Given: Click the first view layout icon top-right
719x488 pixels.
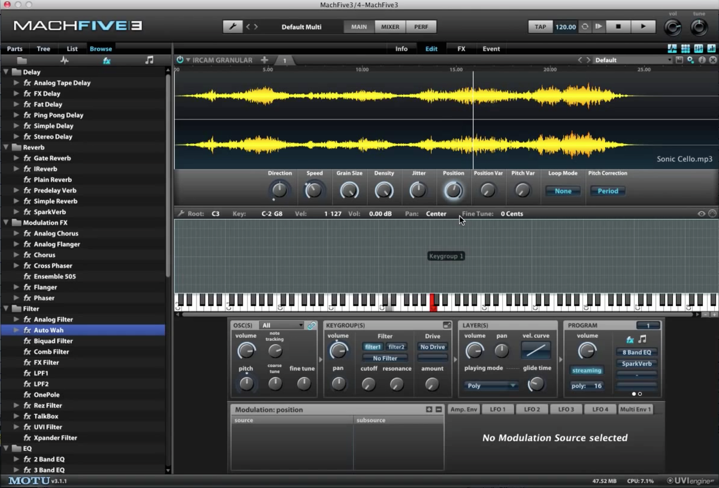Looking at the screenshot, I should click(672, 48).
